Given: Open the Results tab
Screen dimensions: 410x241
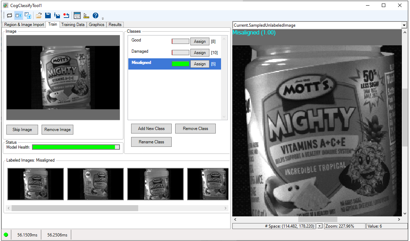Looking at the screenshot, I should (115, 25).
